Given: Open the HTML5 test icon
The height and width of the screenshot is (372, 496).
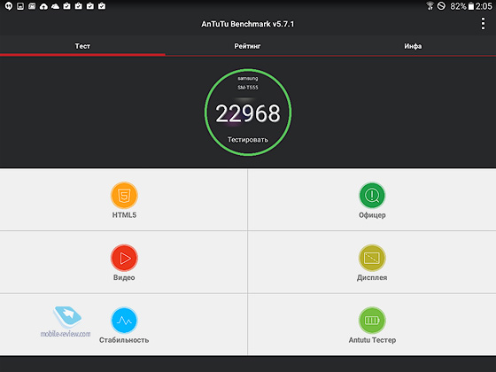Looking at the screenshot, I should coord(124,196).
